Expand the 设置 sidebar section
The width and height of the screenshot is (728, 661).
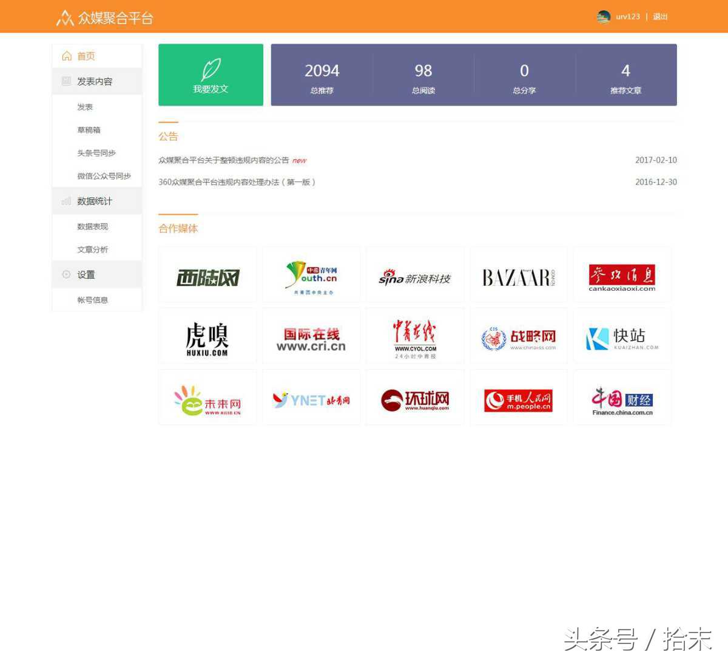pos(83,274)
